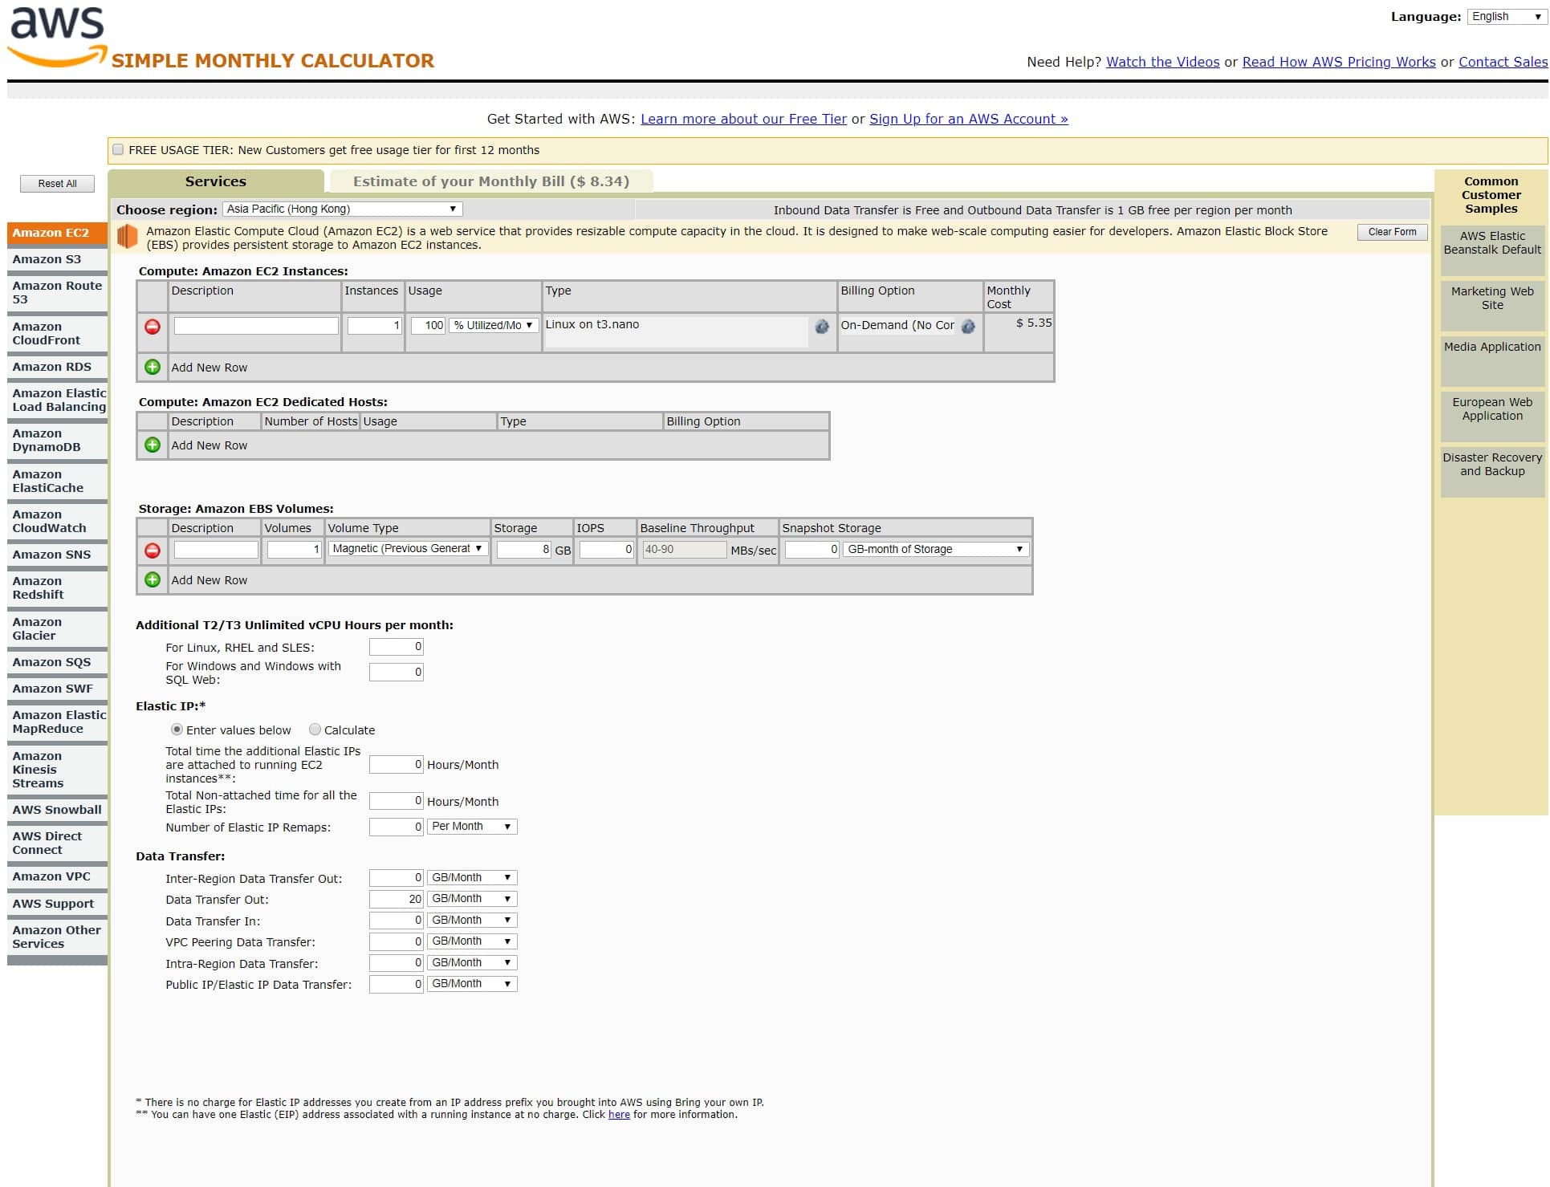Open Watch the Videos link

pos(1162,62)
